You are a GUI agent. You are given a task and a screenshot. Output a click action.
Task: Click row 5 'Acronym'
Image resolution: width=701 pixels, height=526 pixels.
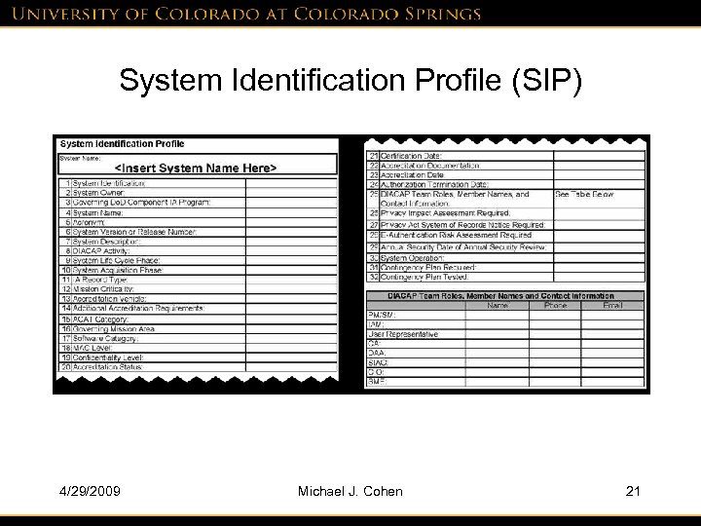point(198,222)
